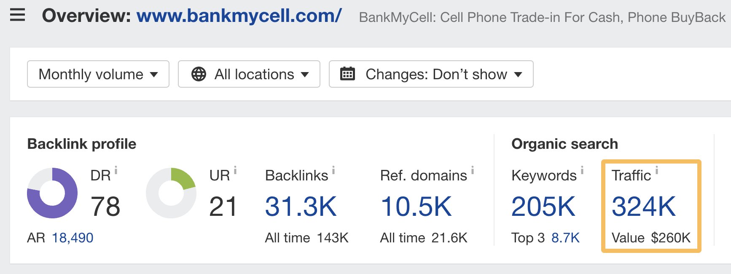Expand the All locations dropdown
This screenshot has width=731, height=274.
click(249, 74)
